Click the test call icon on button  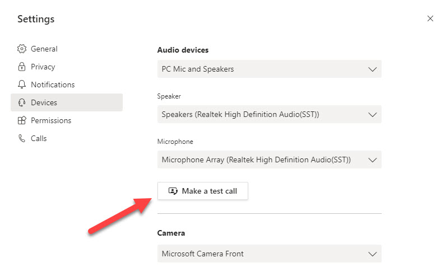tap(173, 191)
